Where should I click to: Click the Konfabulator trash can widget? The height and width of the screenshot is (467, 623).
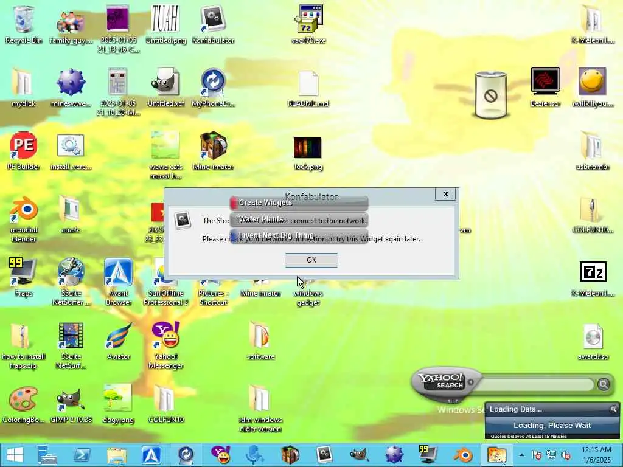point(491,94)
